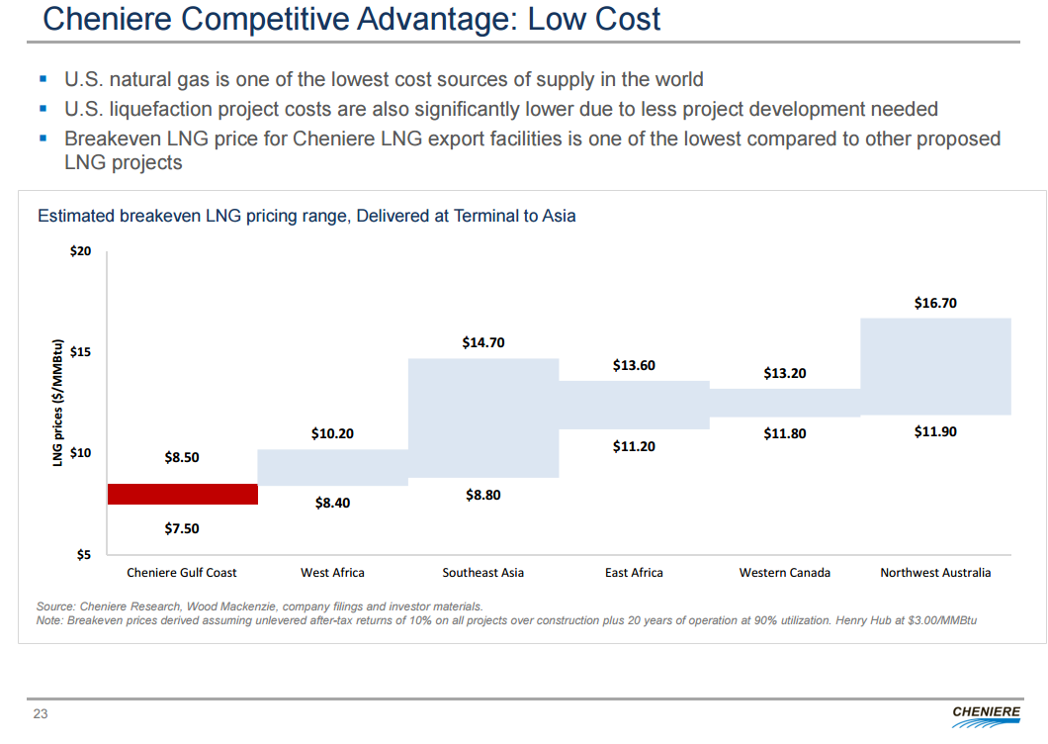Click page number 23 in the footer
This screenshot has width=1048, height=744.
(x=41, y=715)
